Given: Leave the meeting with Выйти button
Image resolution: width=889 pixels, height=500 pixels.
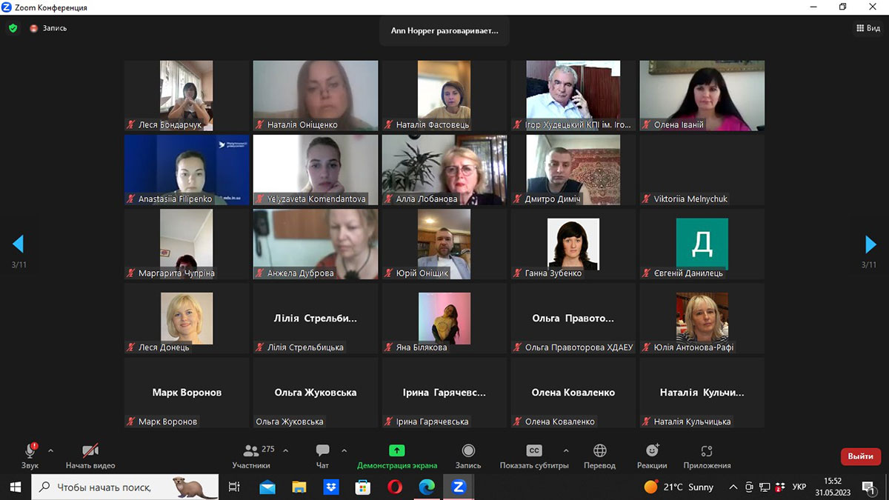Looking at the screenshot, I should coord(860,456).
